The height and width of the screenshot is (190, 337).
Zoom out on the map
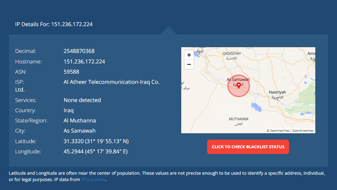[189, 64]
